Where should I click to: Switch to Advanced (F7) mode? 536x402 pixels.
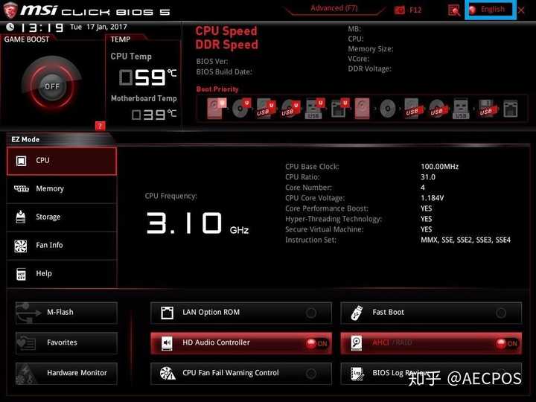tap(334, 8)
